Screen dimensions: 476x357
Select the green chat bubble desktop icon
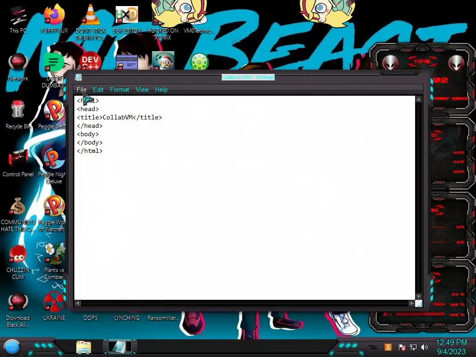click(x=54, y=62)
